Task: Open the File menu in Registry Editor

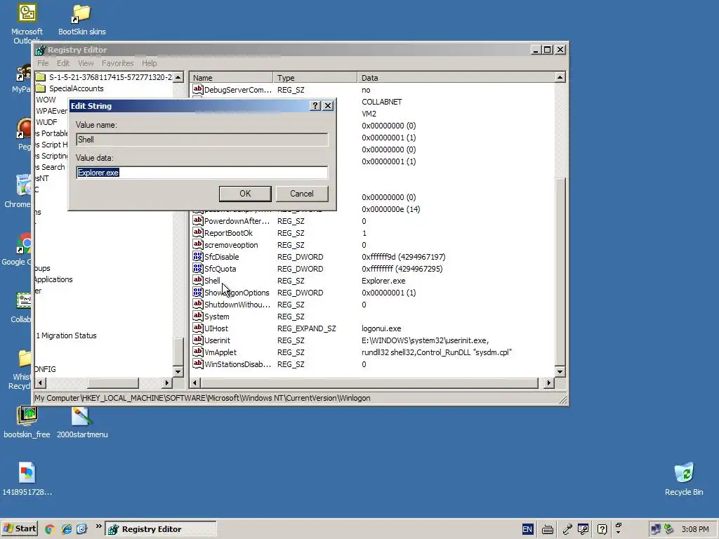Action: (43, 63)
